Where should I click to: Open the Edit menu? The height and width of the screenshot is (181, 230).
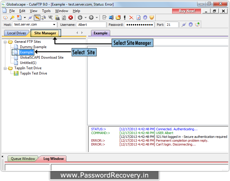tap(22, 11)
